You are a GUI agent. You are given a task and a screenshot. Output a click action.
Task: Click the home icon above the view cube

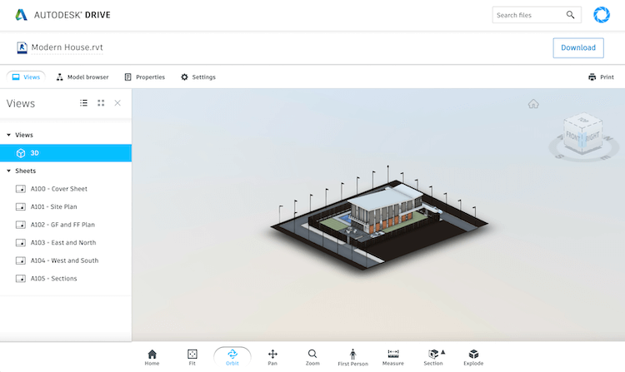(x=533, y=104)
